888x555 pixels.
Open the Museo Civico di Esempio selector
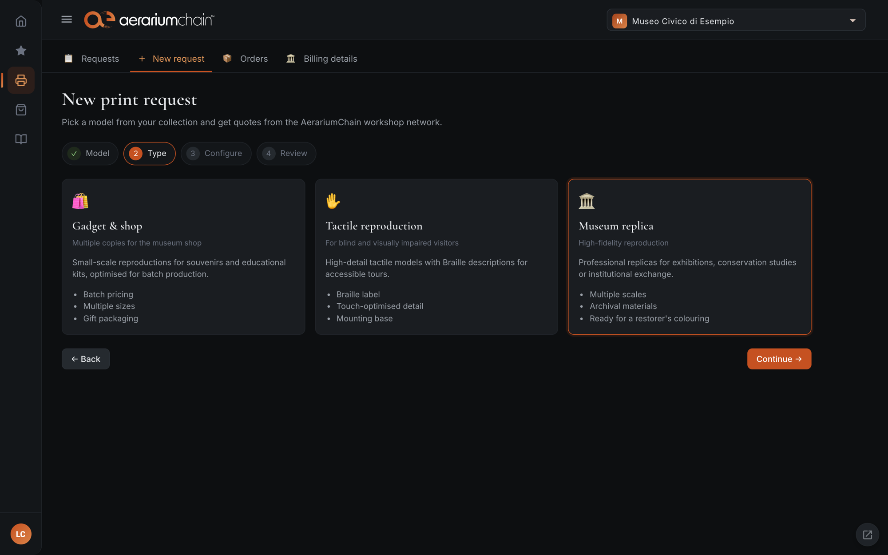pyautogui.click(x=736, y=20)
